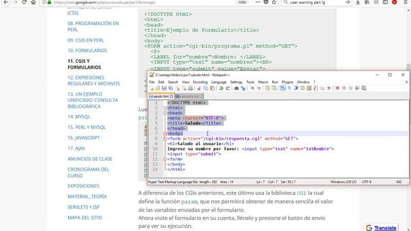Viewport: 411px width, 231px height.
Task: Click the Close All icon in Notepad++ toolbar
Action: (184, 89)
